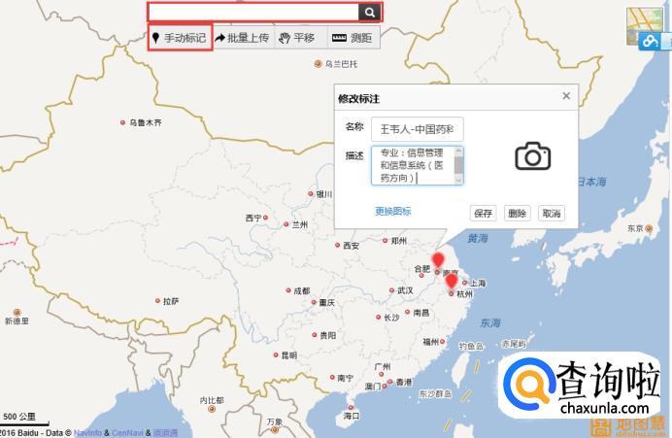The image size is (672, 438).
Task: Click the map type thumbnail
Action: 645,25
